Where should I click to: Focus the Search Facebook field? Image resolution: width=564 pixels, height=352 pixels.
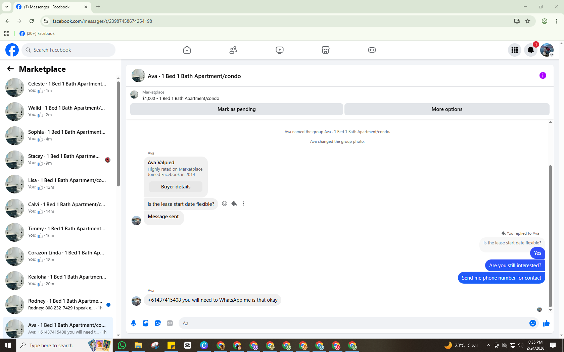pos(69,50)
